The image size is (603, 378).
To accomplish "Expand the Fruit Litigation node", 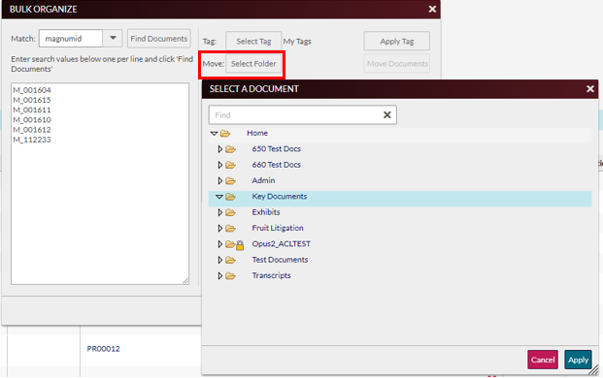I will click(x=220, y=229).
